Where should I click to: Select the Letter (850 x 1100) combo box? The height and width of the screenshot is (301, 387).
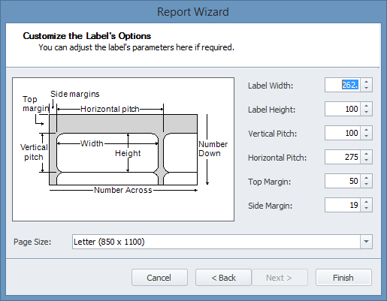click(x=222, y=242)
